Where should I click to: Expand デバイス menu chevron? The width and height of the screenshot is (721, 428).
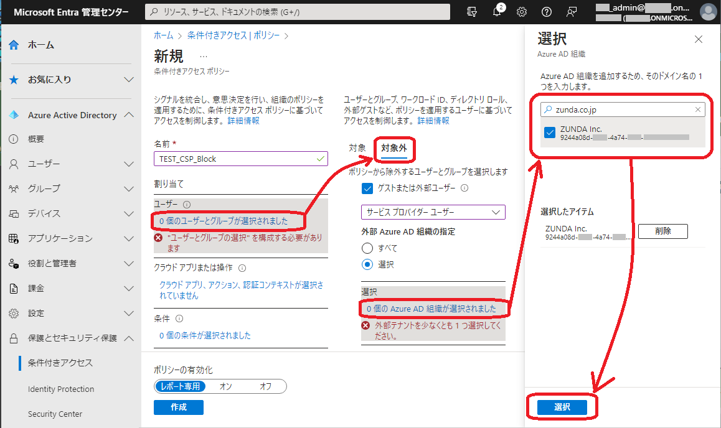click(130, 214)
